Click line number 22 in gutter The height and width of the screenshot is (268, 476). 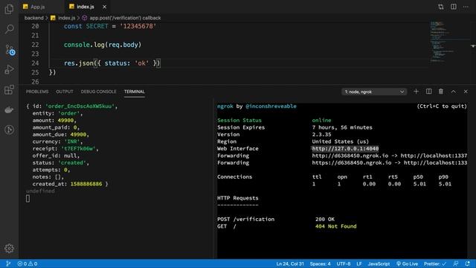(35, 45)
